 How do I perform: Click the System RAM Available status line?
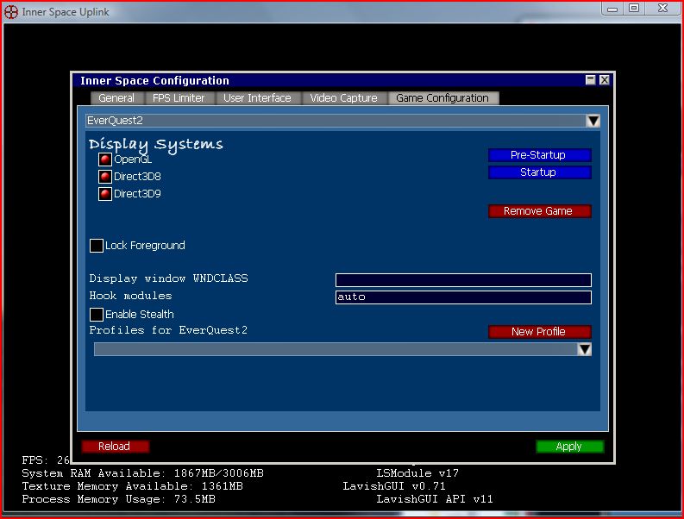142,473
